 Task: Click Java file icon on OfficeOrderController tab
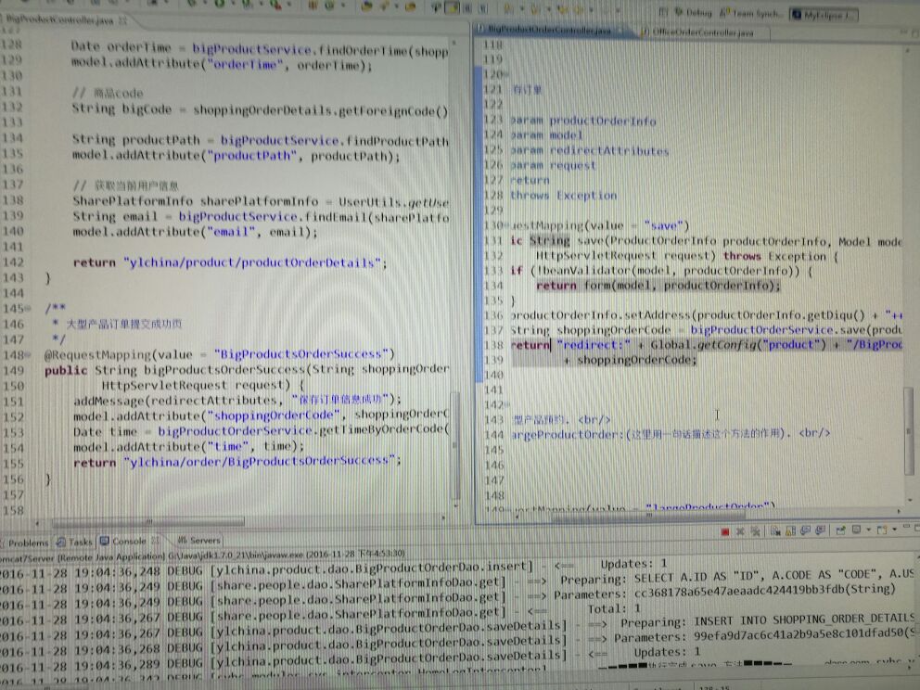coord(645,32)
